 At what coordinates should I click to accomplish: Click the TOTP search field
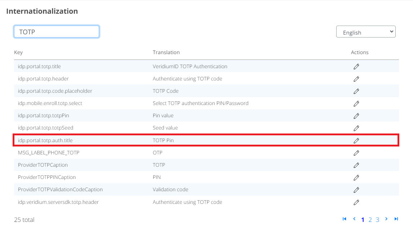(57, 32)
